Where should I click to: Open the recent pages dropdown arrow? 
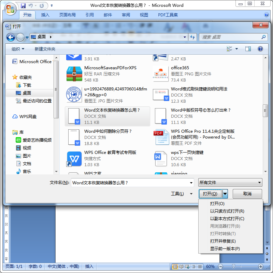(x=27, y=37)
